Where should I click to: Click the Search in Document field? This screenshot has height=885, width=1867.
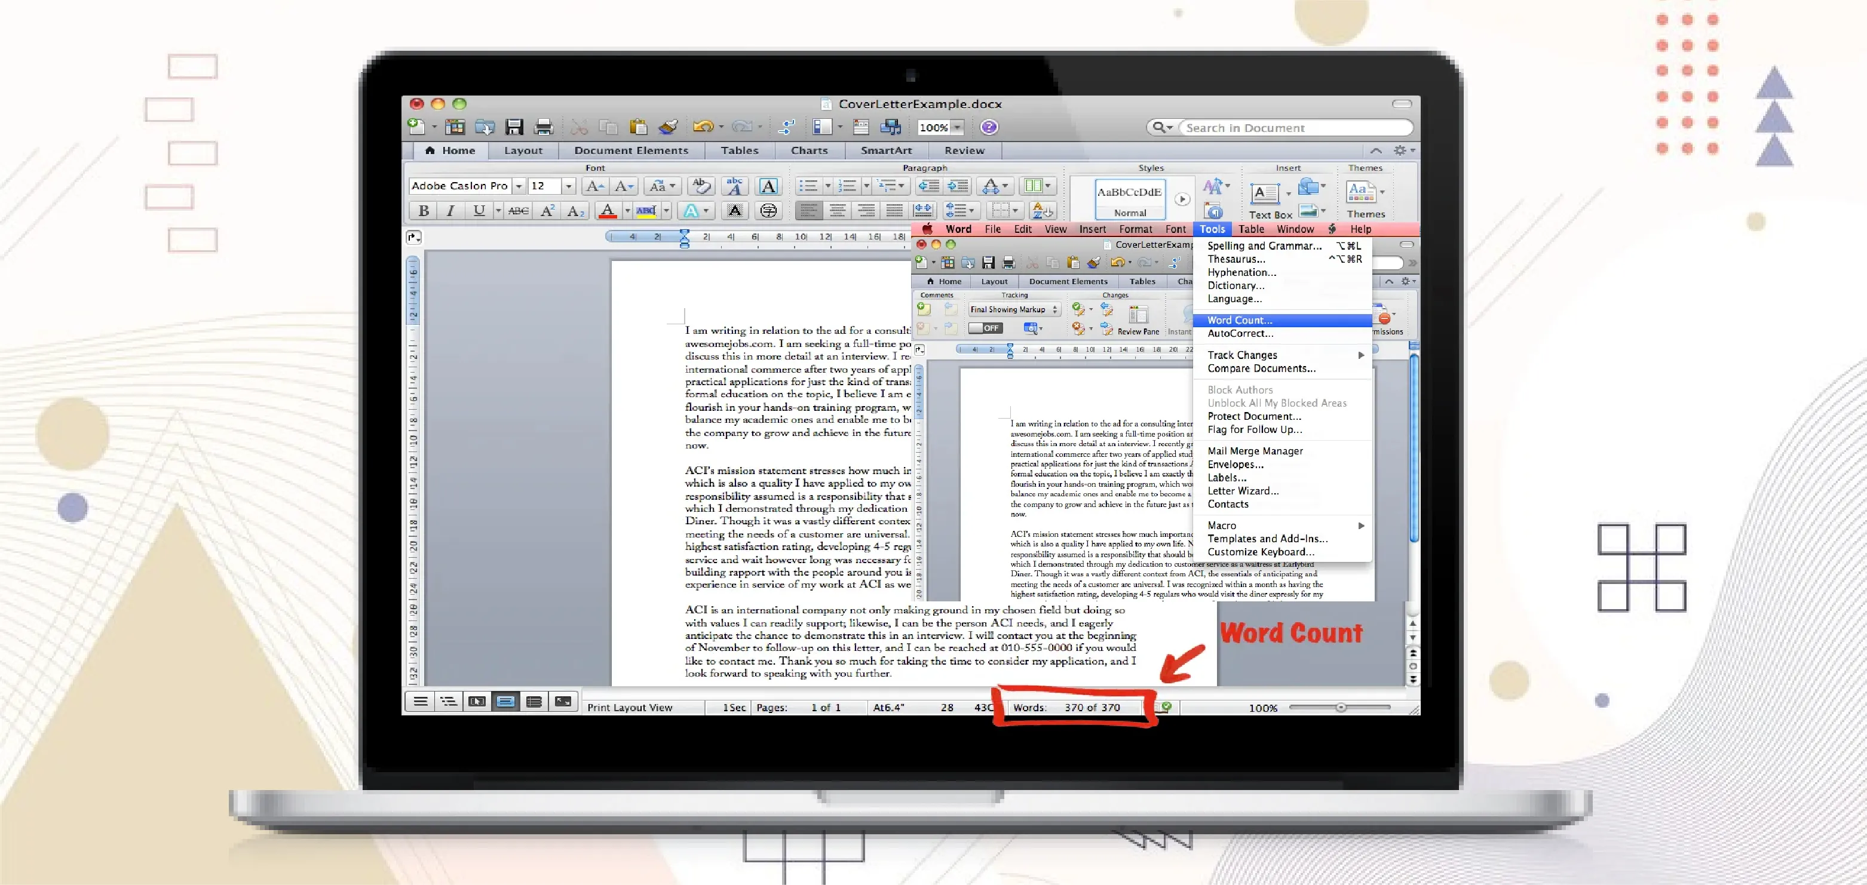click(1290, 128)
